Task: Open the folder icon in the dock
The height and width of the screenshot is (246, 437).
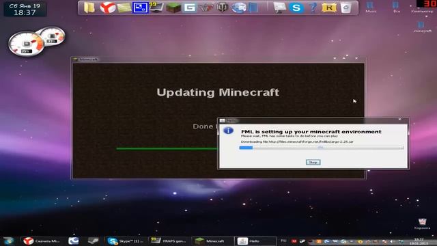Action: point(89,8)
